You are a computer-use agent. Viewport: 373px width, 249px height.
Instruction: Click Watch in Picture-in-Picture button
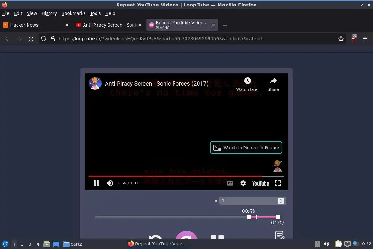coord(246,148)
